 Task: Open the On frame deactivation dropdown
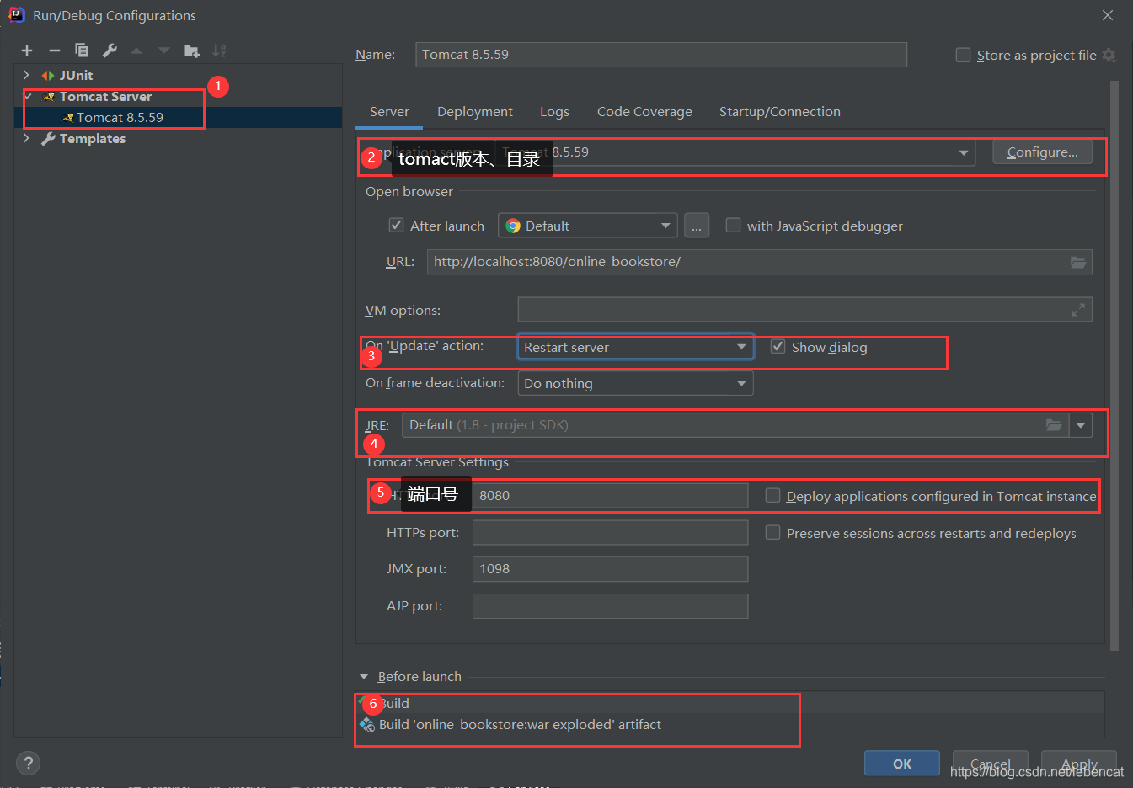click(x=635, y=384)
